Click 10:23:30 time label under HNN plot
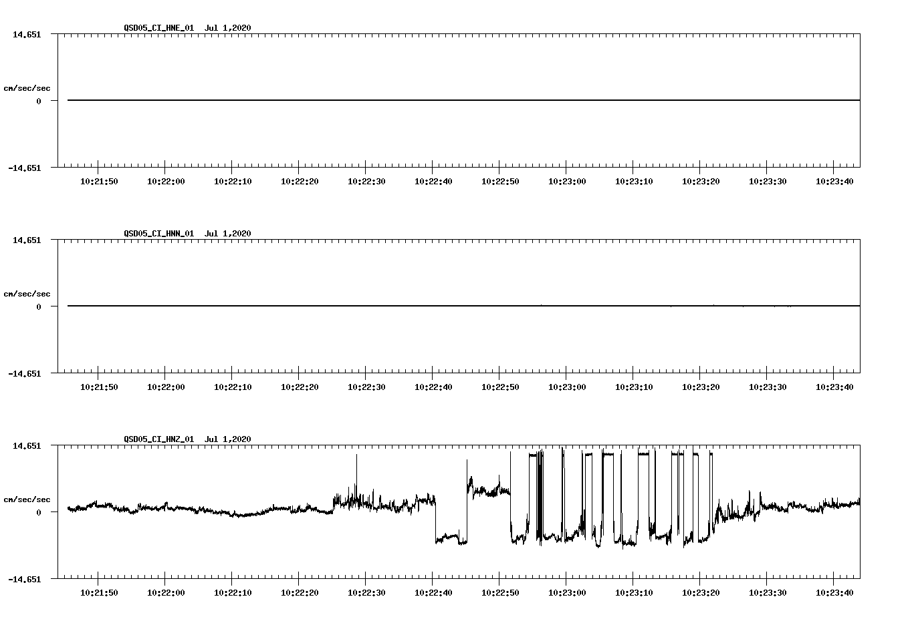This screenshot has height=617, width=908. [x=768, y=387]
